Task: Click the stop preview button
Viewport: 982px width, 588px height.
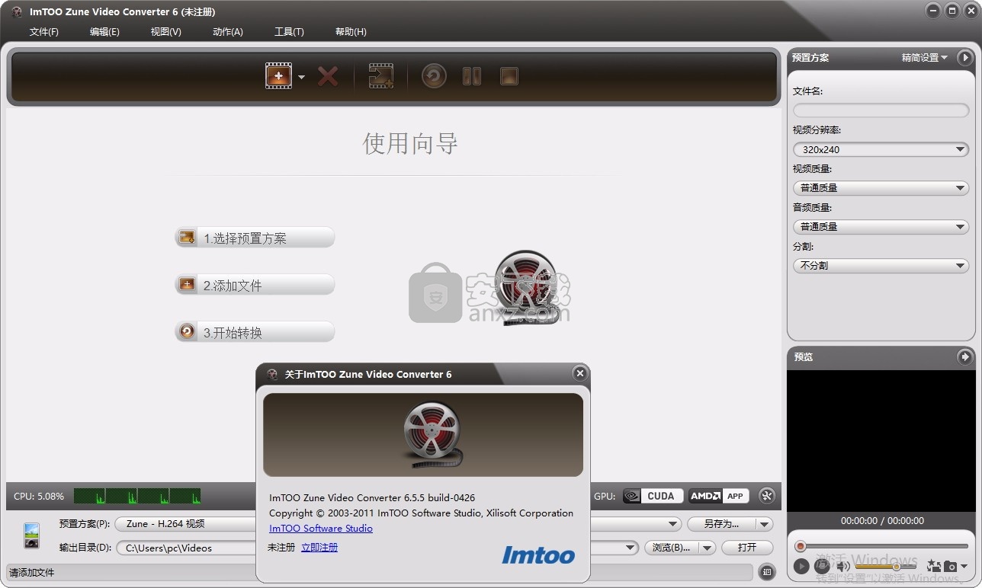Action: (x=821, y=566)
